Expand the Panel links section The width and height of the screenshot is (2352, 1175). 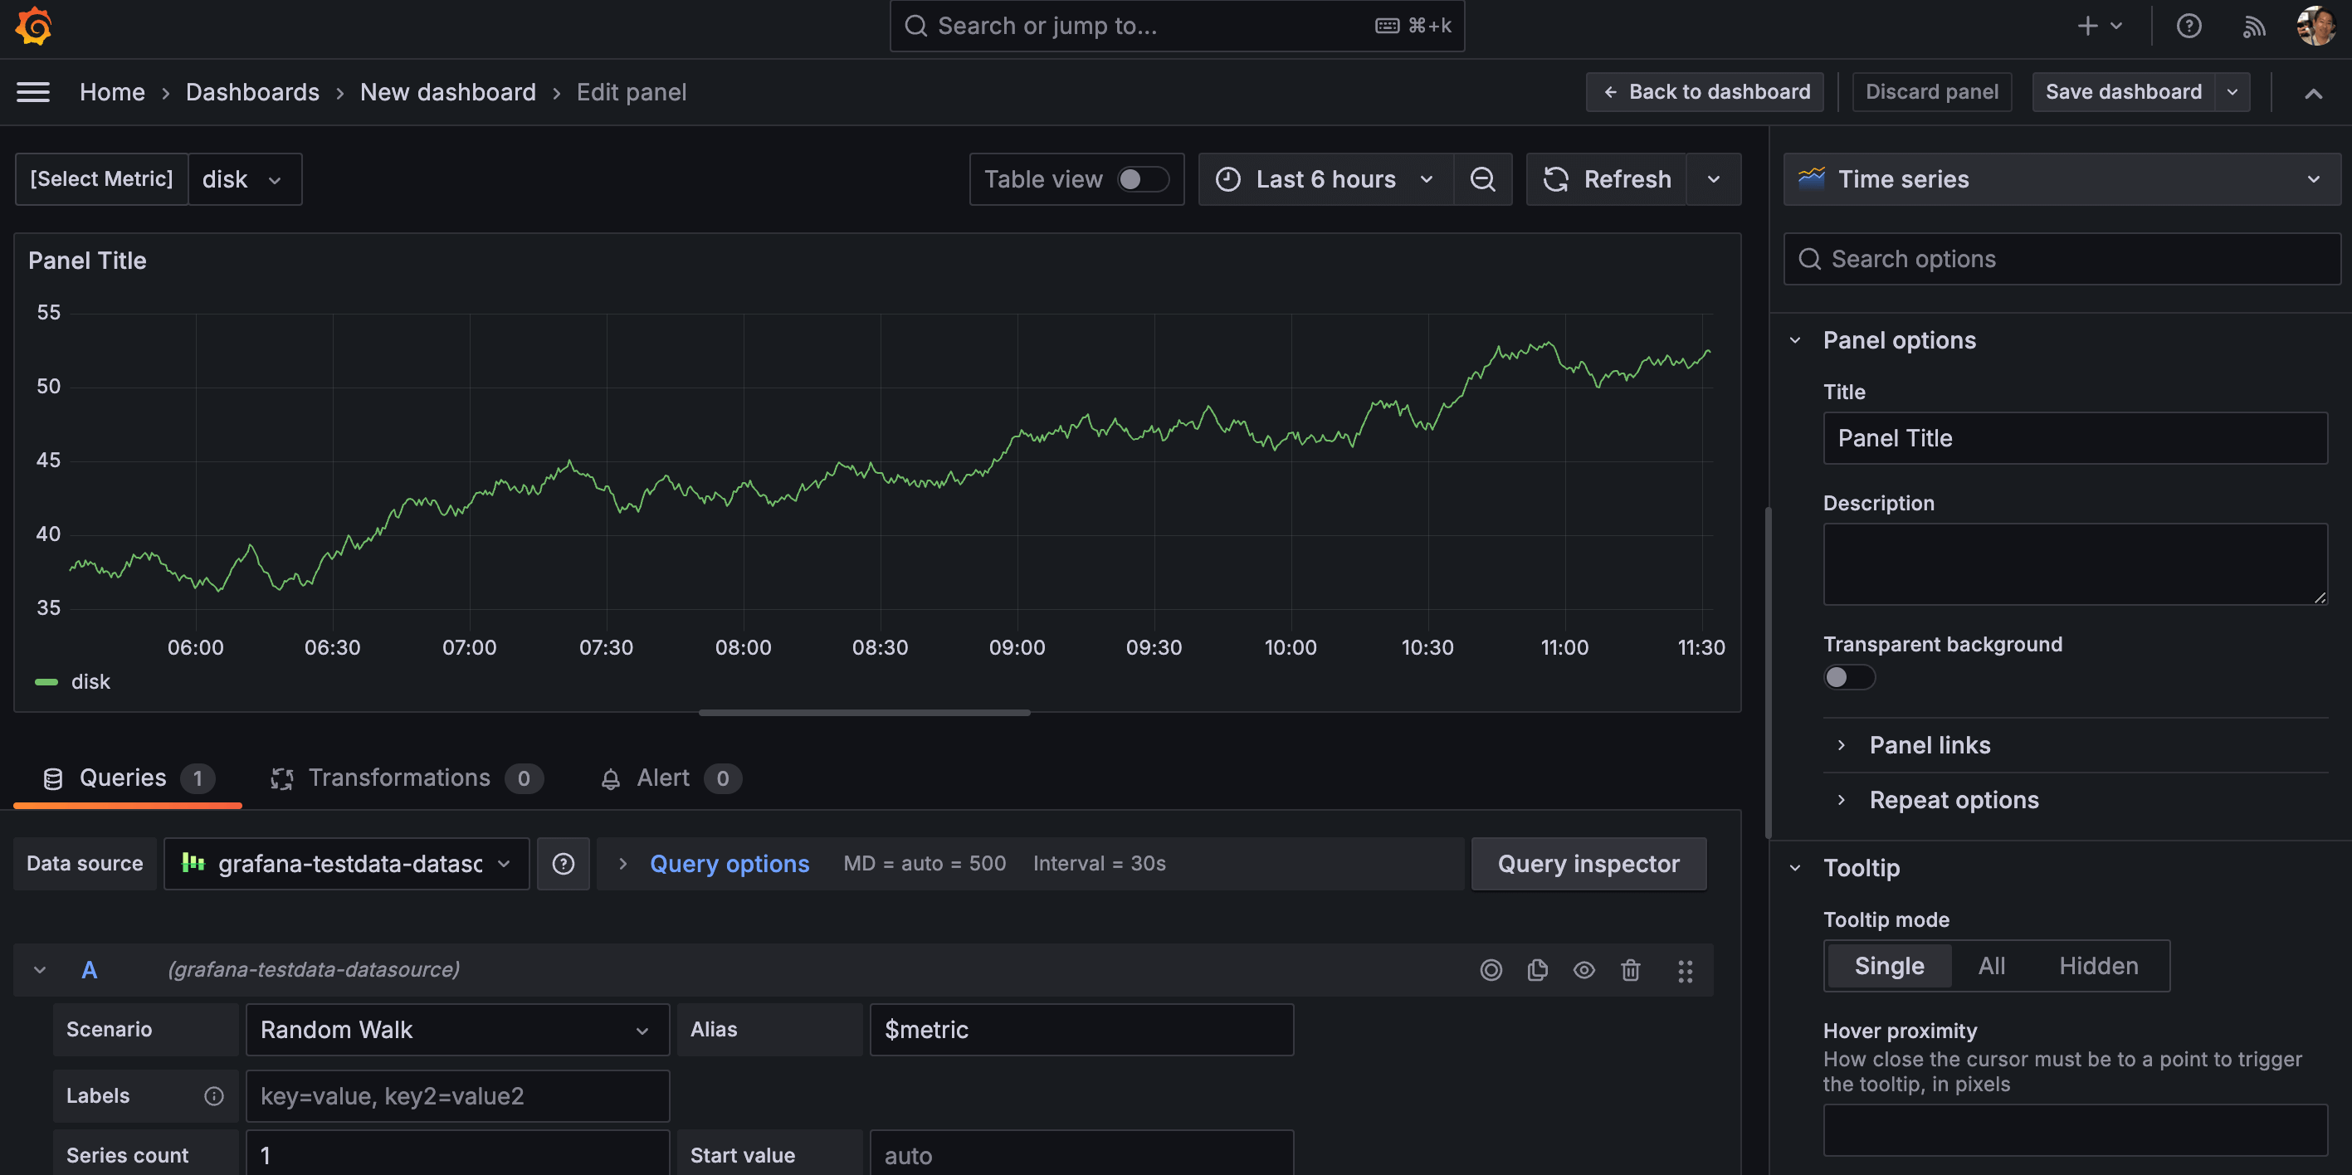(1929, 745)
